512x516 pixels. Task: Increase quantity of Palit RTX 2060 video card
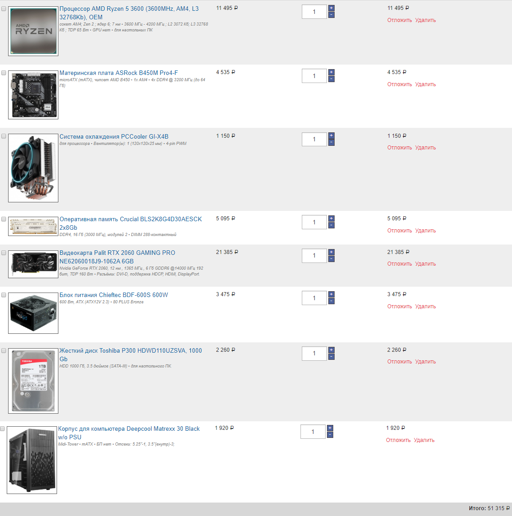pyautogui.click(x=331, y=252)
